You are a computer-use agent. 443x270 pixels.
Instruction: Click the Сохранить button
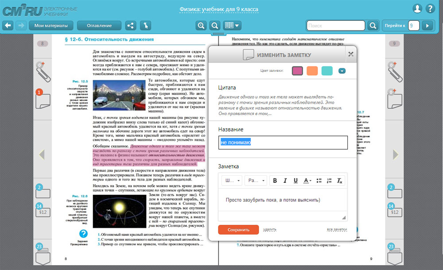pyautogui.click(x=238, y=230)
